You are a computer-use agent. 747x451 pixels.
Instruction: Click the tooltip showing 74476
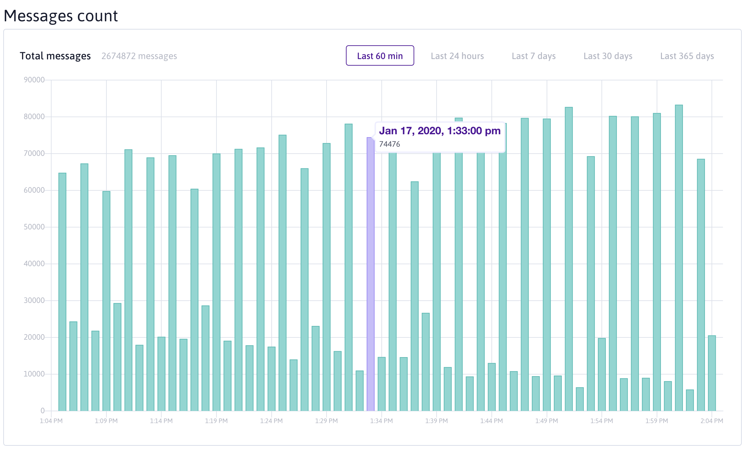(439, 137)
